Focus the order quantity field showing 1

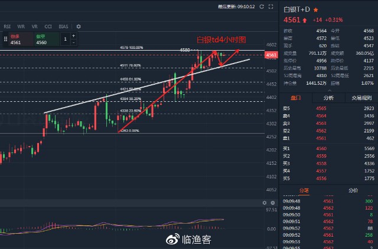pos(65,39)
